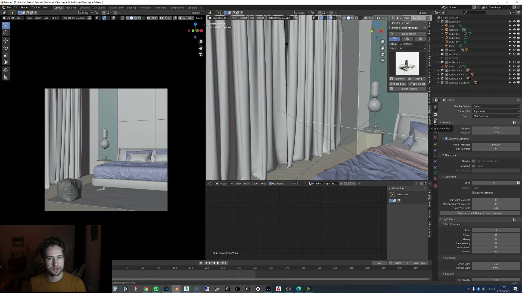
Task: Open the Texture Properties checker icon
Action: (x=435, y=186)
